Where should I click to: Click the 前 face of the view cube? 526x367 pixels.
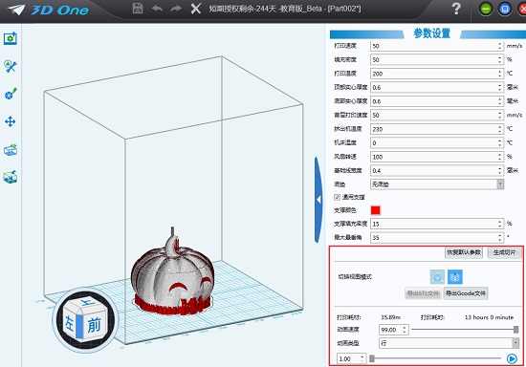coord(94,325)
